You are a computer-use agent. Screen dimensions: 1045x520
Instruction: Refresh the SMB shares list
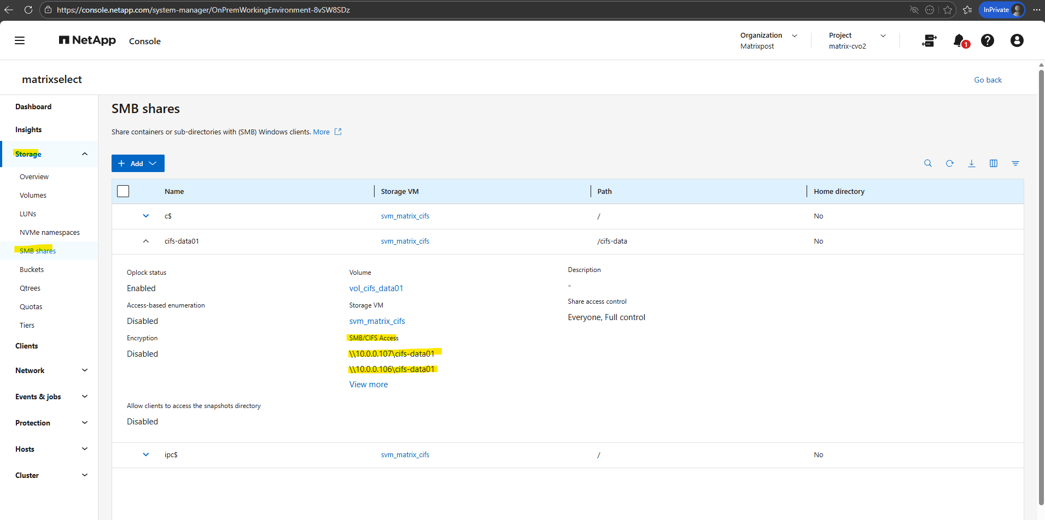coord(949,163)
